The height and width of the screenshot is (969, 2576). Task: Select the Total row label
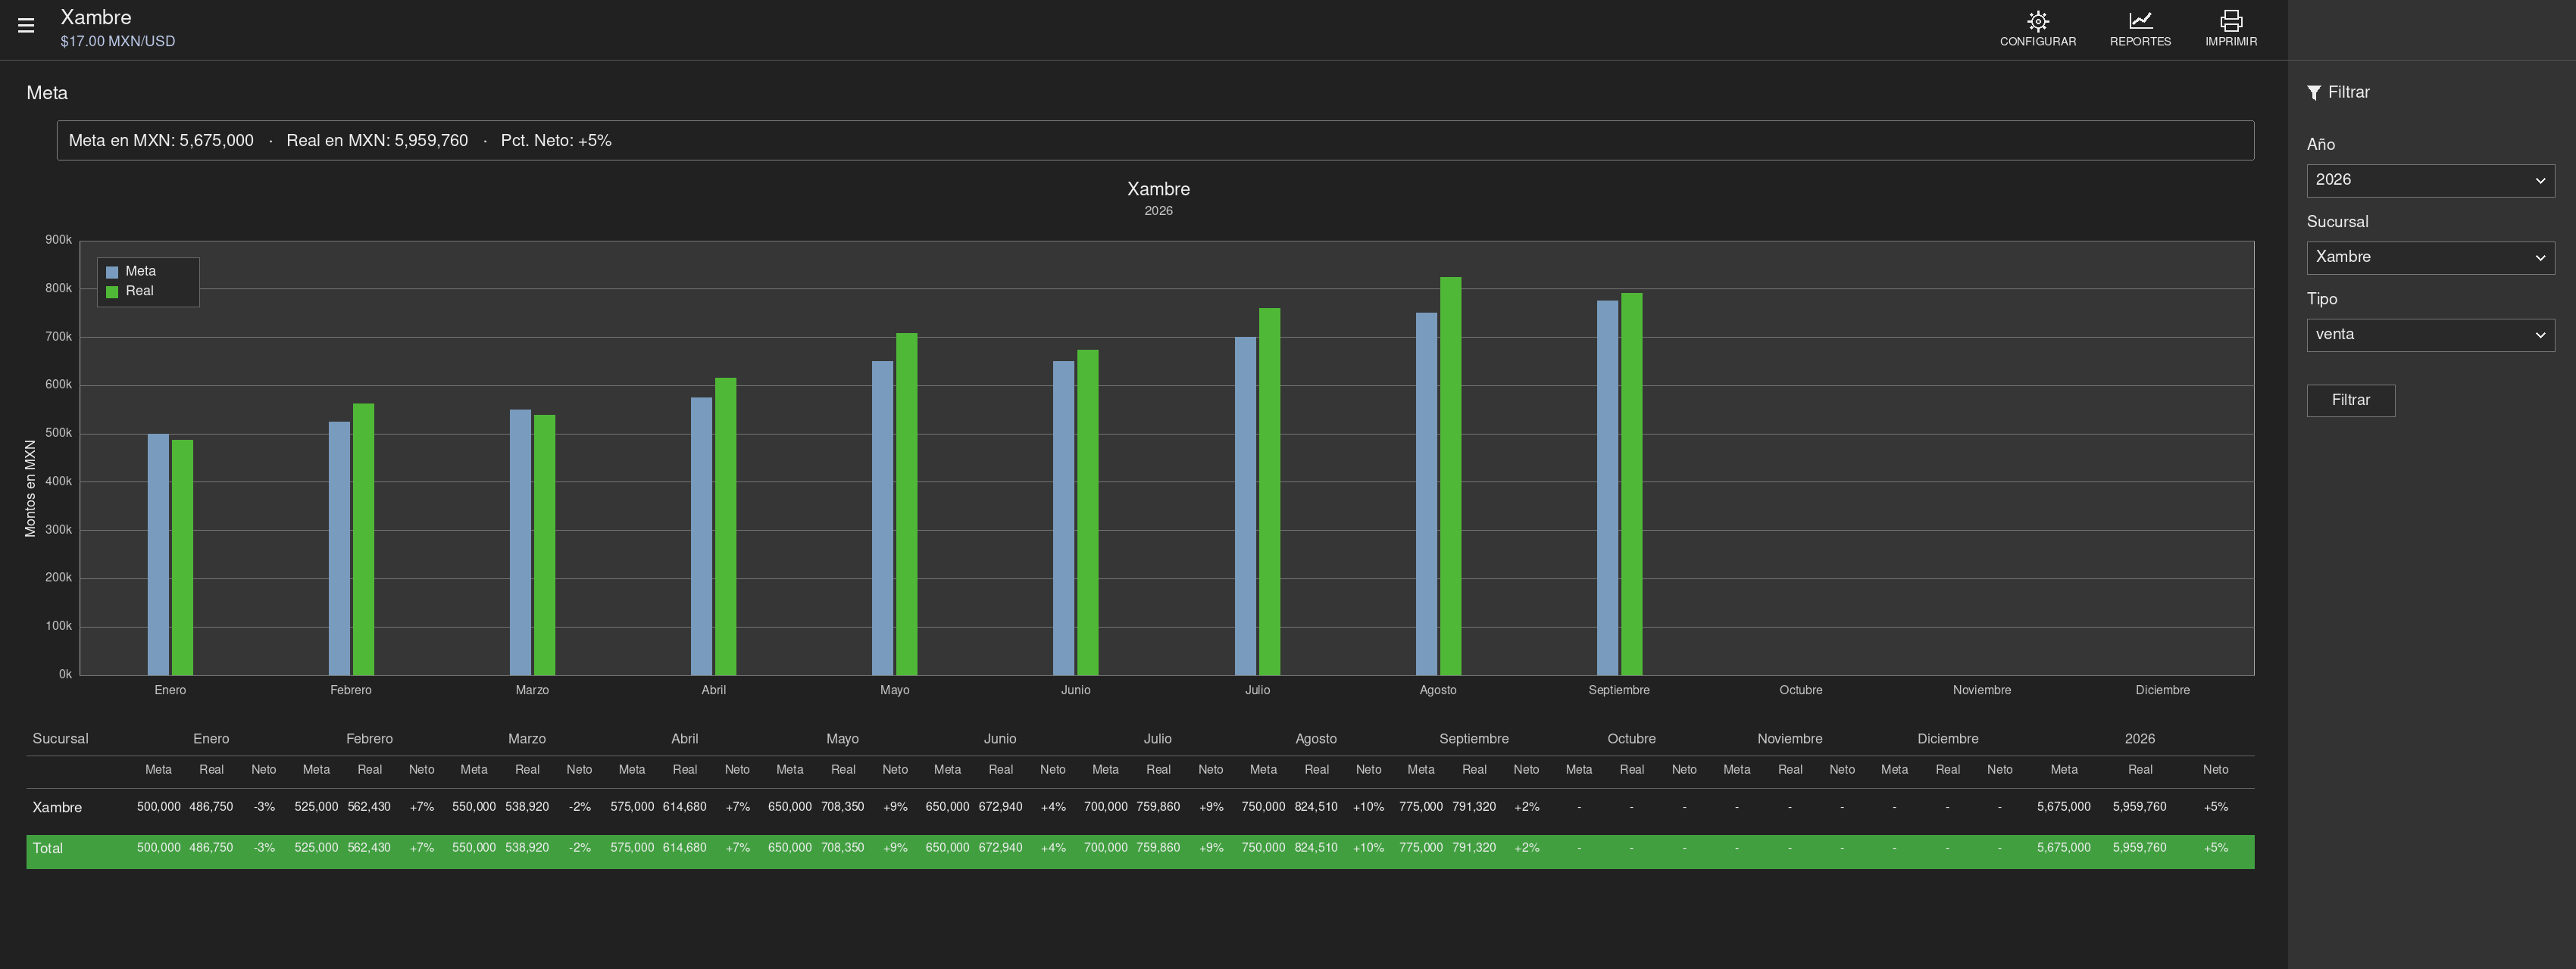[x=47, y=848]
